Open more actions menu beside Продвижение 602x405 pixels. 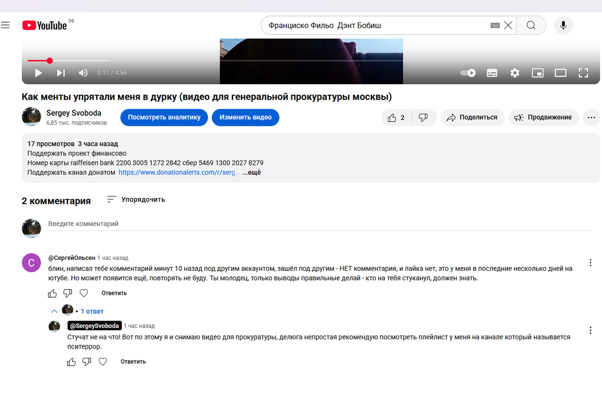(591, 117)
